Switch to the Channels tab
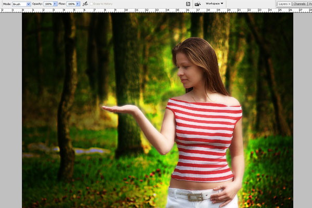This screenshot has width=312, height=208. [299, 4]
